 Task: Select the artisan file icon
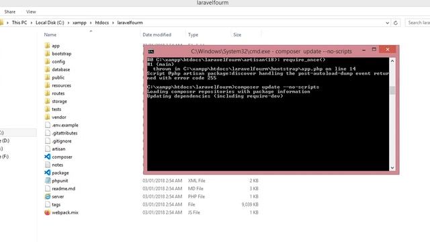48,149
